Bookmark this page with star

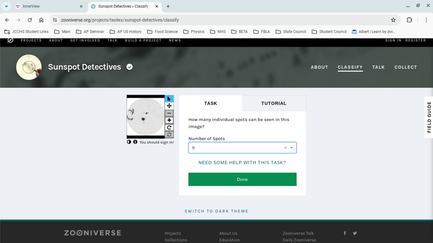click(x=393, y=20)
